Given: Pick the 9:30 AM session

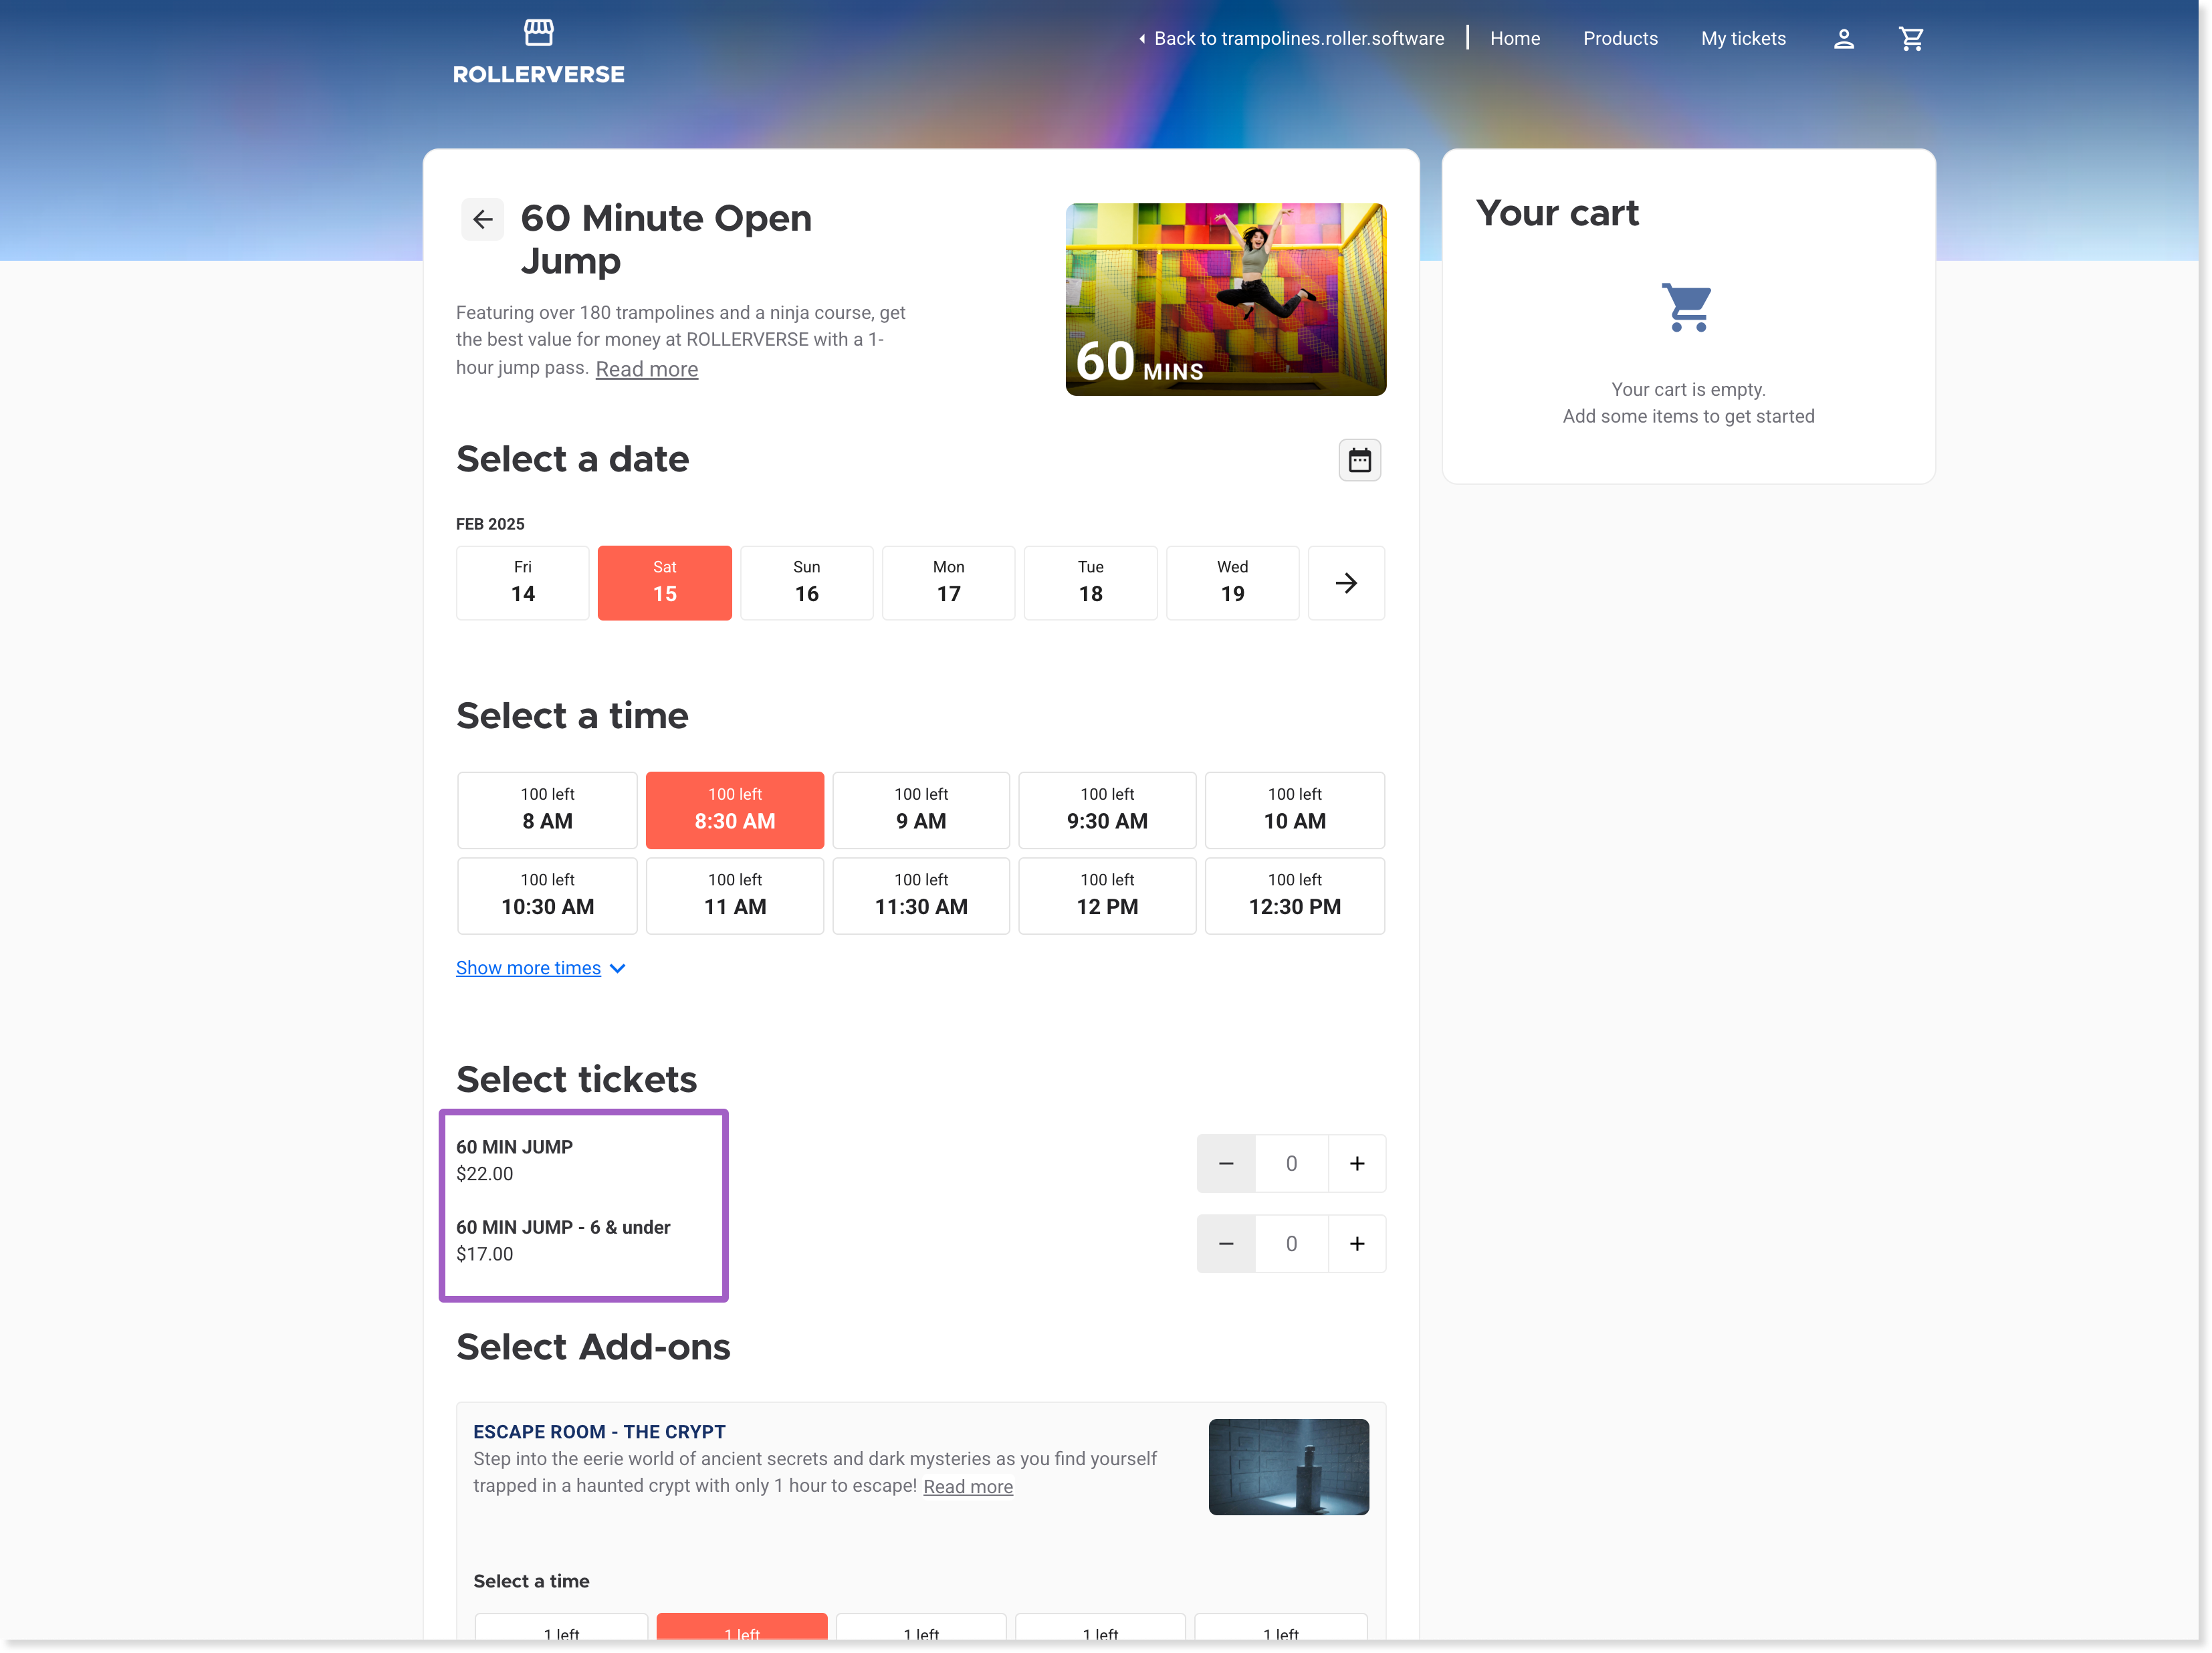Looking at the screenshot, I should point(1106,810).
